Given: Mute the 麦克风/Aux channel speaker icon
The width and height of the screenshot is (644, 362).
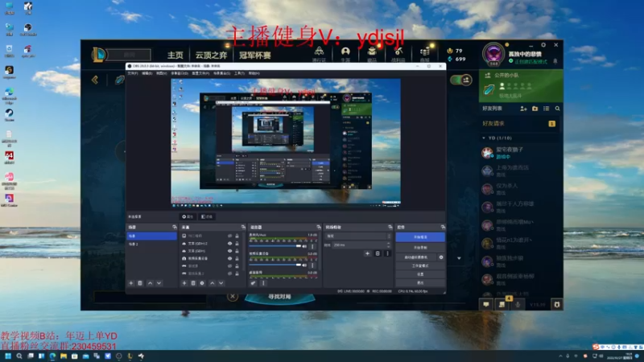Looking at the screenshot, I should point(304,247).
